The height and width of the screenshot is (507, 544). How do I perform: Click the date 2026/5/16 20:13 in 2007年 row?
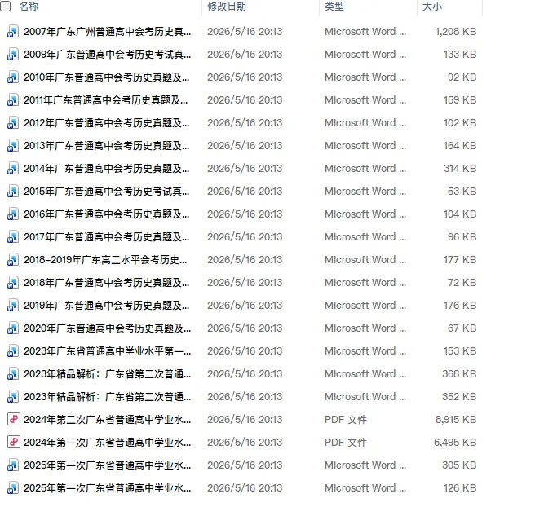pyautogui.click(x=245, y=32)
